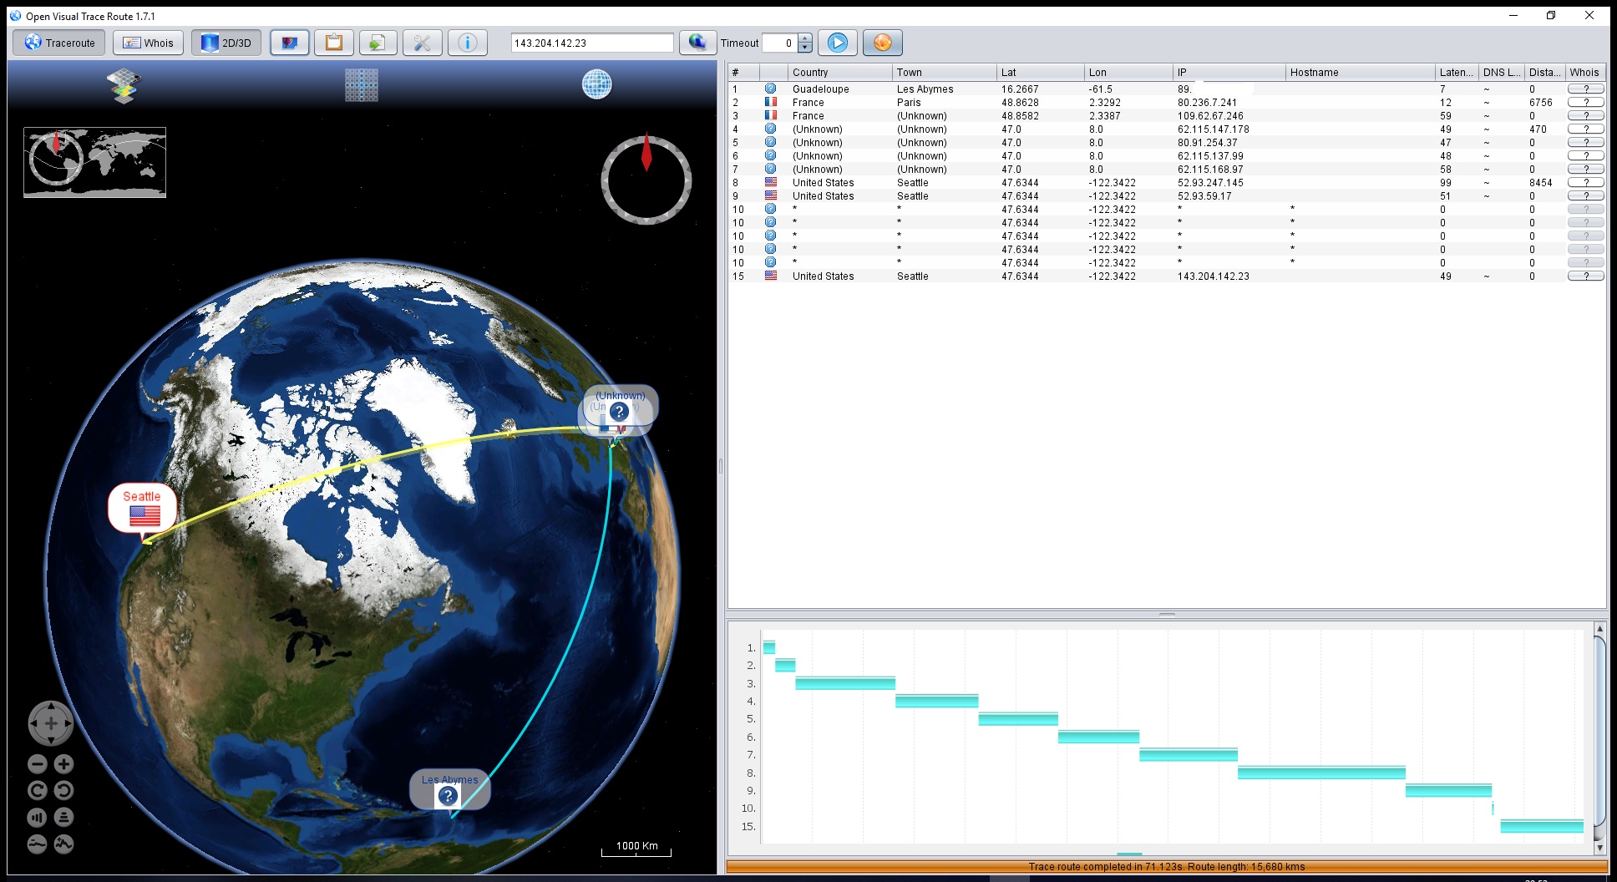
Task: Click the grid overlay icon on map
Action: pyautogui.click(x=362, y=85)
